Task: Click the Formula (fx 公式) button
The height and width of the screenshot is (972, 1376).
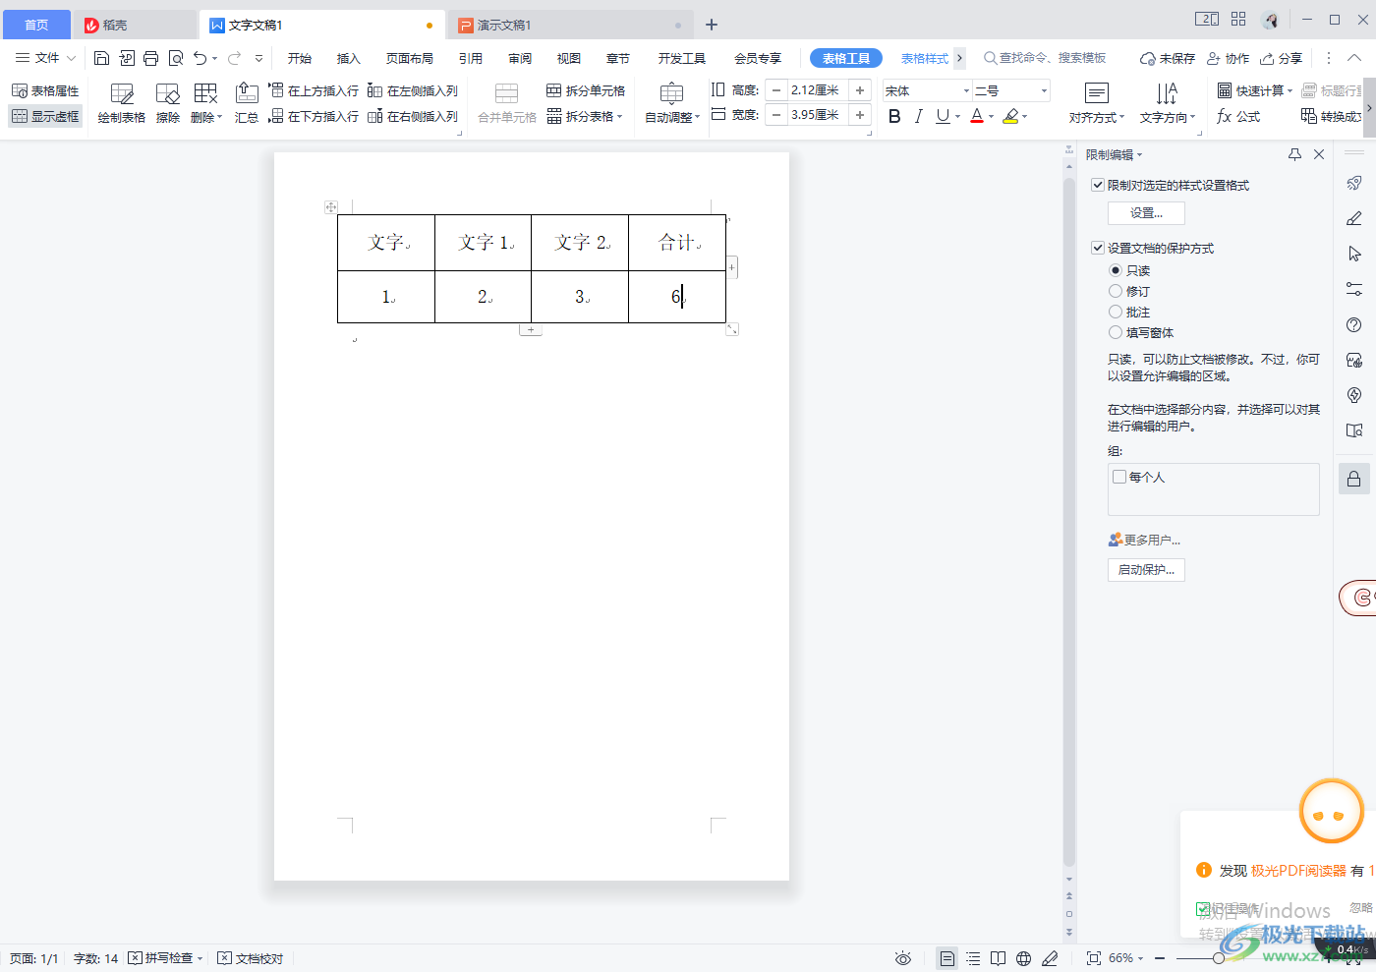Action: click(1238, 116)
